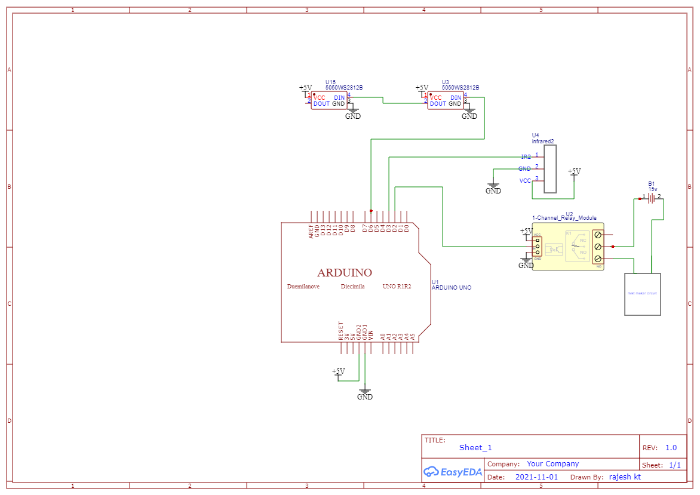This screenshot has height=495, width=700.
Task: Select the +5V flag below the Arduino
Action: click(339, 374)
